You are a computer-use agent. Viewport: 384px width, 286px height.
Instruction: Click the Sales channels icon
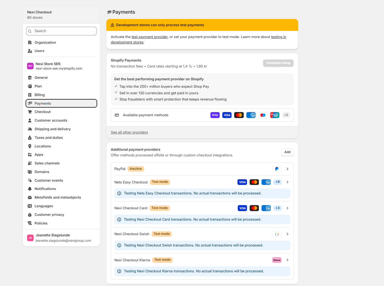point(30,163)
